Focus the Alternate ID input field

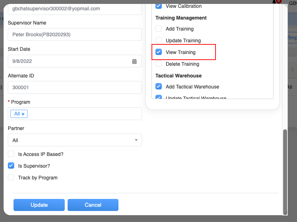pyautogui.click(x=75, y=87)
